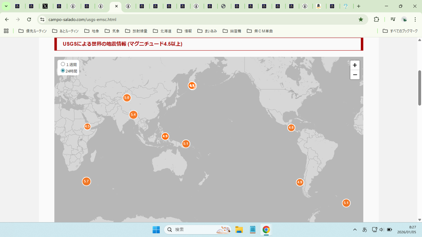Open the 地象 bookmark folder
The height and width of the screenshot is (237, 422).
[92, 31]
